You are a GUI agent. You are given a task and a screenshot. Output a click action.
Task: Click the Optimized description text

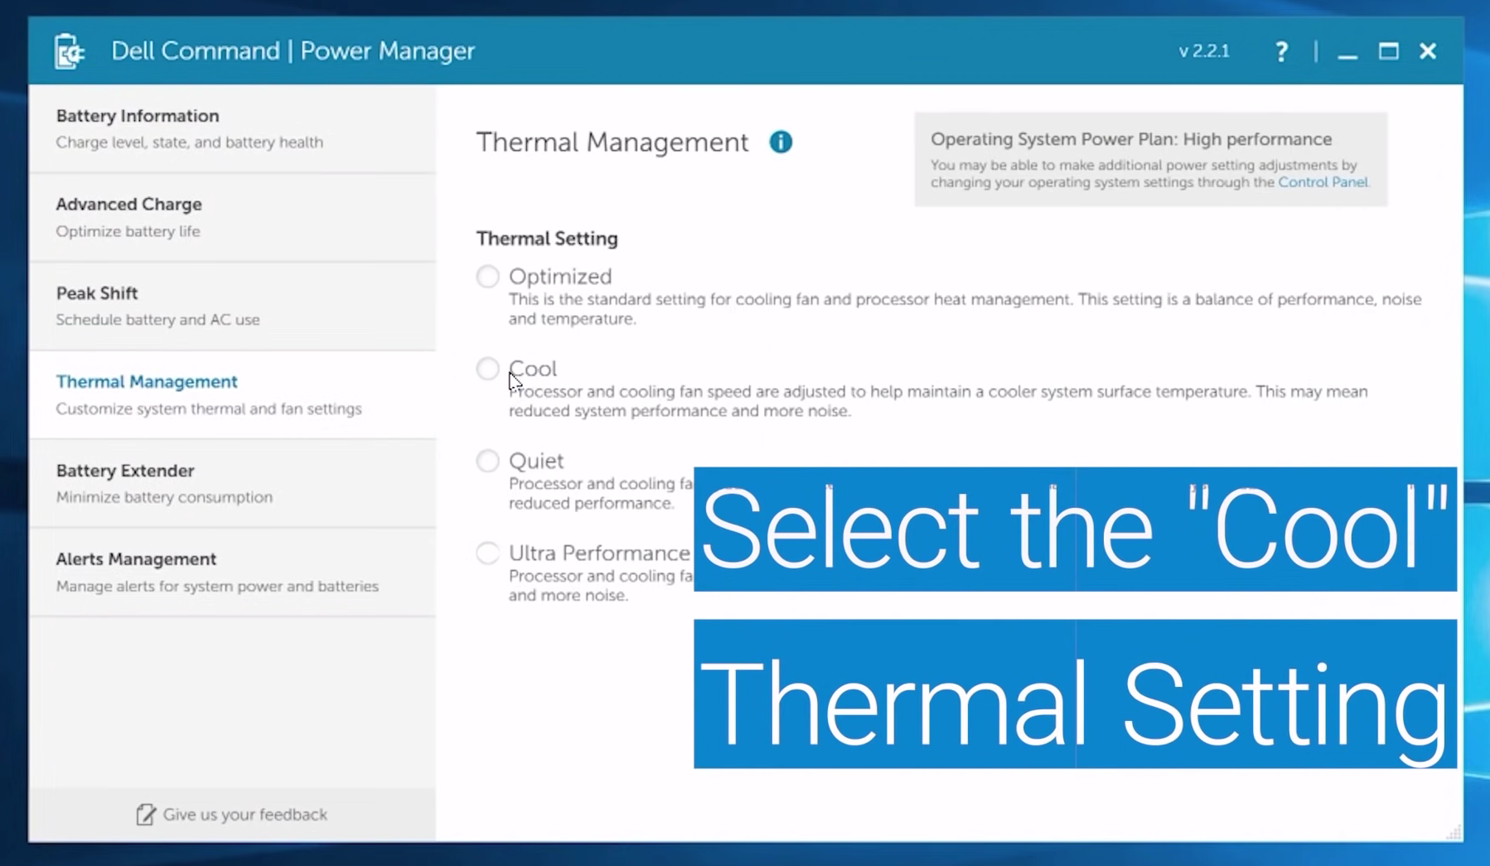pos(965,309)
